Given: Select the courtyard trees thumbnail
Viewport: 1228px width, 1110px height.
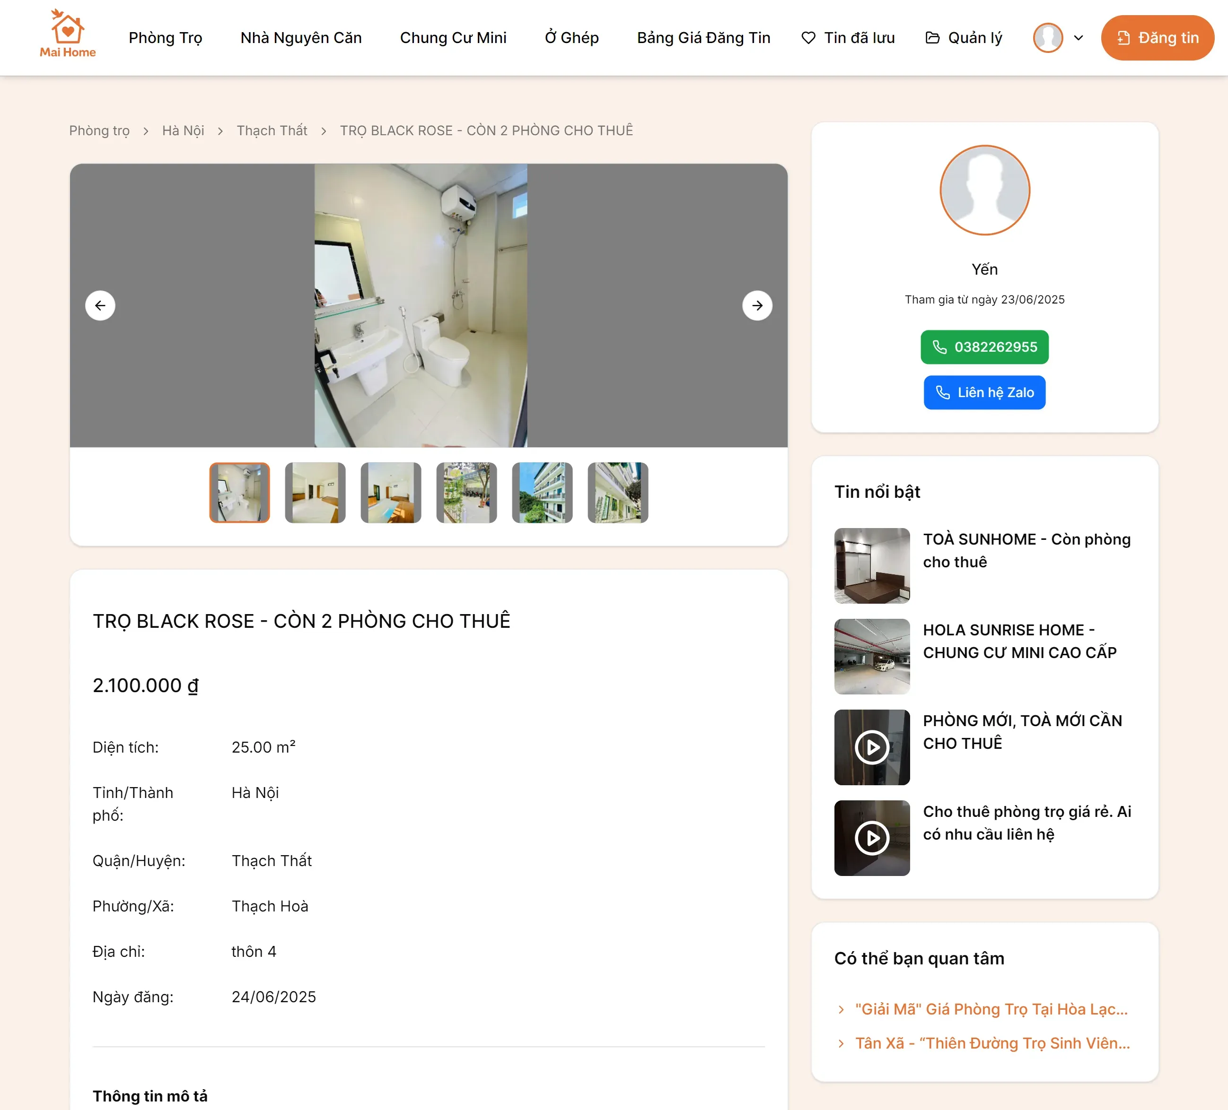Looking at the screenshot, I should pos(466,493).
